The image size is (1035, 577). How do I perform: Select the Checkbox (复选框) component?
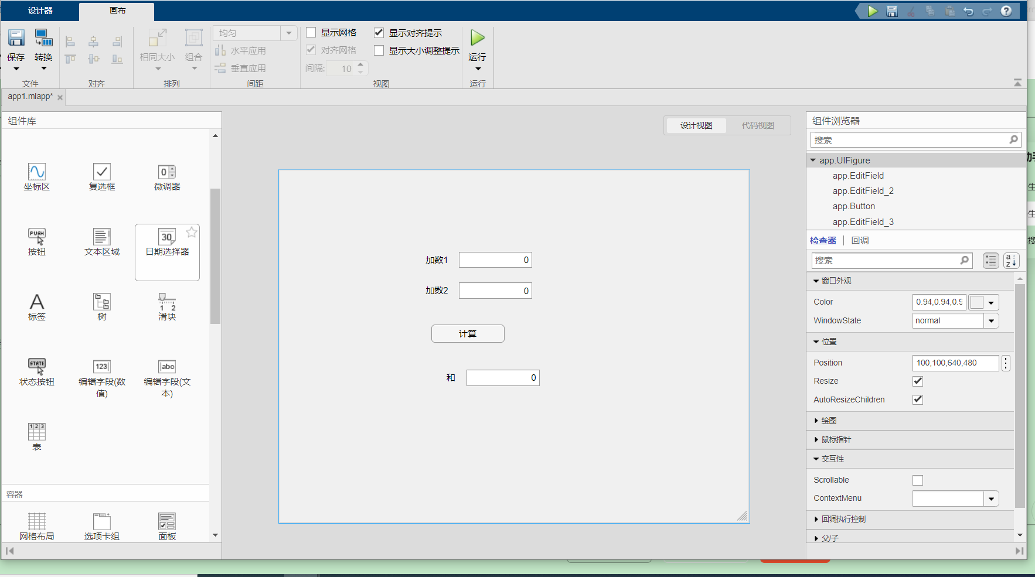102,177
